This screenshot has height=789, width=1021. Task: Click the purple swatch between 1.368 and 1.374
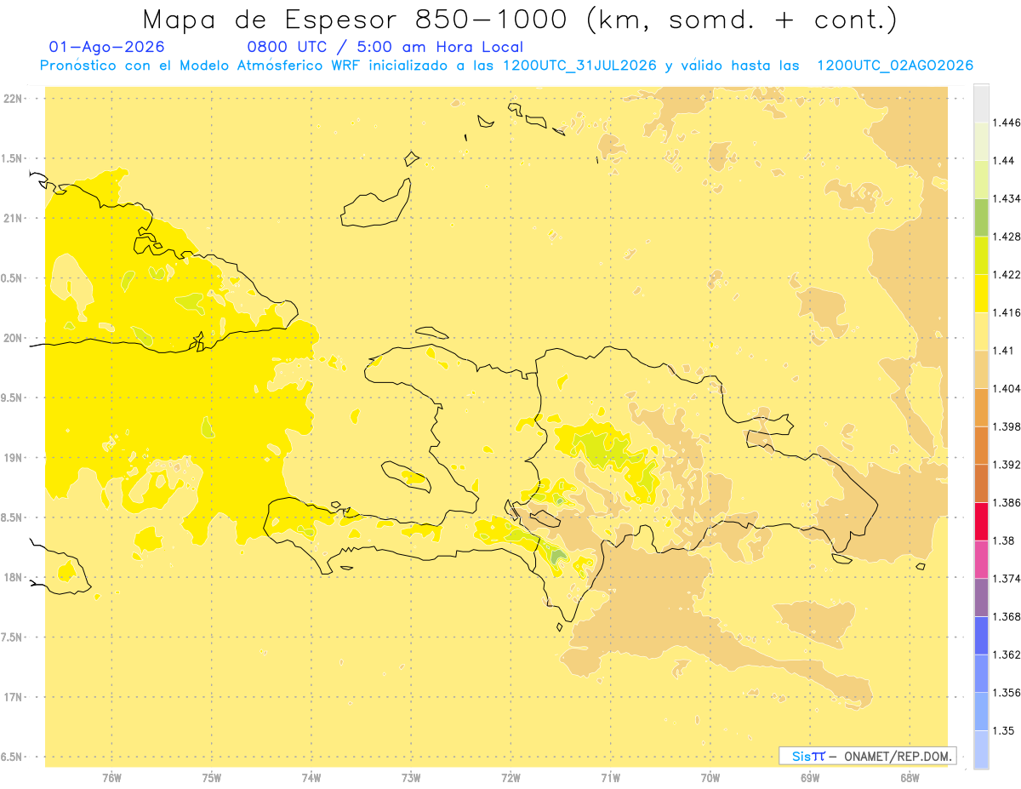click(x=981, y=597)
